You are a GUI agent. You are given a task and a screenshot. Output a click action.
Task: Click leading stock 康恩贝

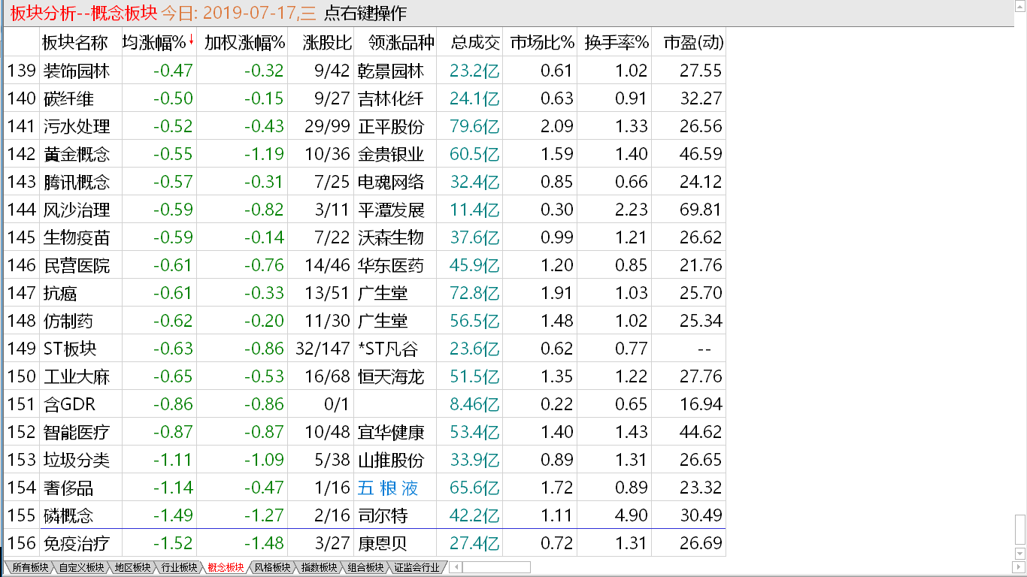[383, 543]
